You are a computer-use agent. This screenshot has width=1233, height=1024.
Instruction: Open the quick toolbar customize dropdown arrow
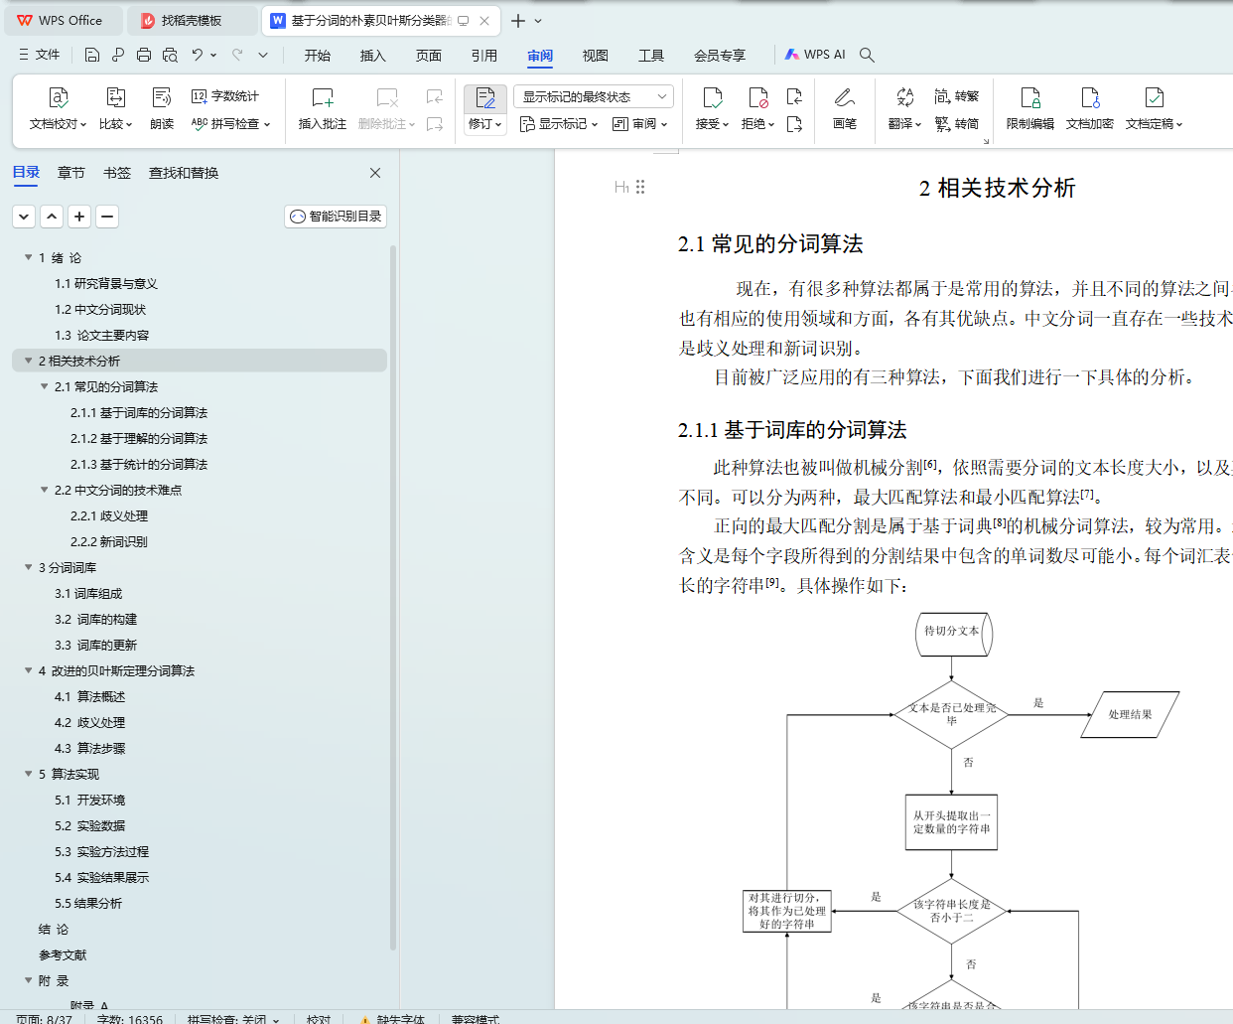pyautogui.click(x=263, y=55)
